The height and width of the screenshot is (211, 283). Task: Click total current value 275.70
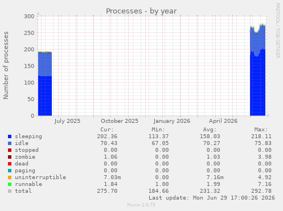coord(107,191)
